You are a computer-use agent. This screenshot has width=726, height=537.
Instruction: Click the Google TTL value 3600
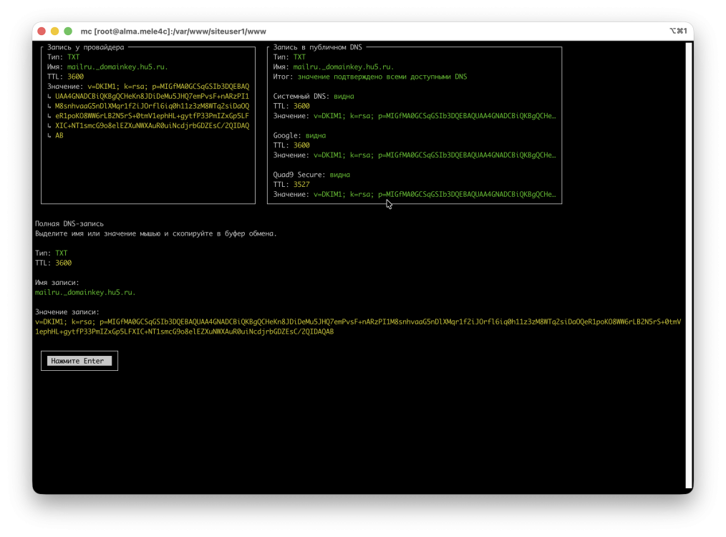pyautogui.click(x=301, y=145)
